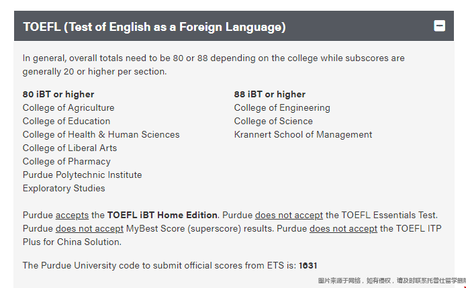This screenshot has width=466, height=288.
Task: Click Exploratory Studies in the list
Action: click(64, 188)
